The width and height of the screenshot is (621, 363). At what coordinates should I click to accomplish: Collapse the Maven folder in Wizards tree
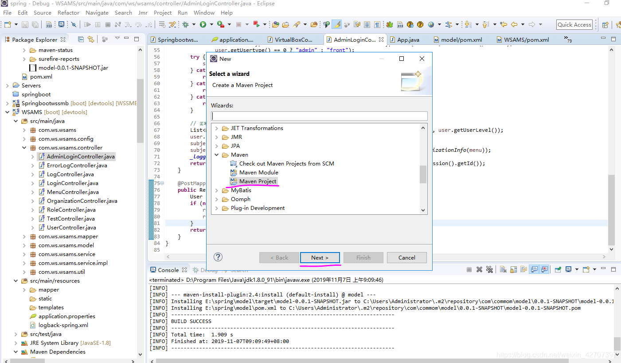point(217,155)
